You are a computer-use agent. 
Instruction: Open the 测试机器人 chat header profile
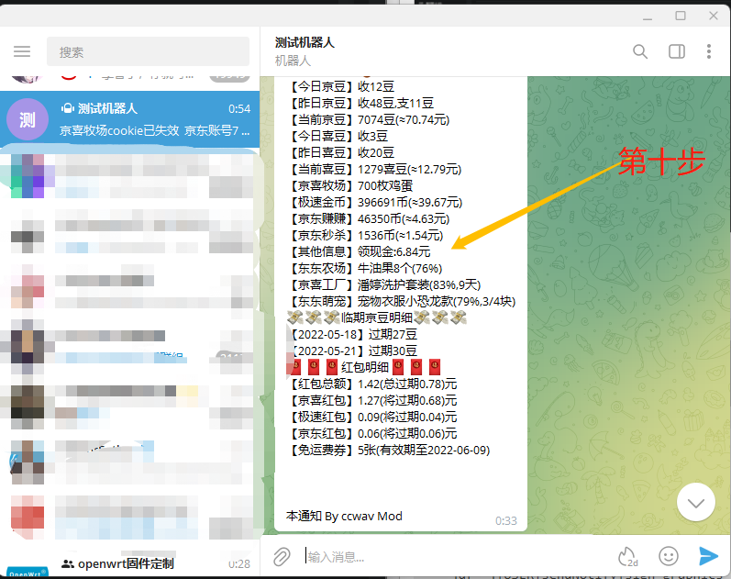(305, 51)
